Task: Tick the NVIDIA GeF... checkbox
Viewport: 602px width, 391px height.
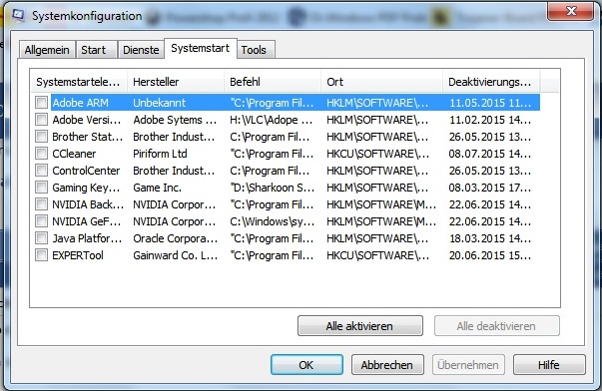Action: tap(41, 221)
